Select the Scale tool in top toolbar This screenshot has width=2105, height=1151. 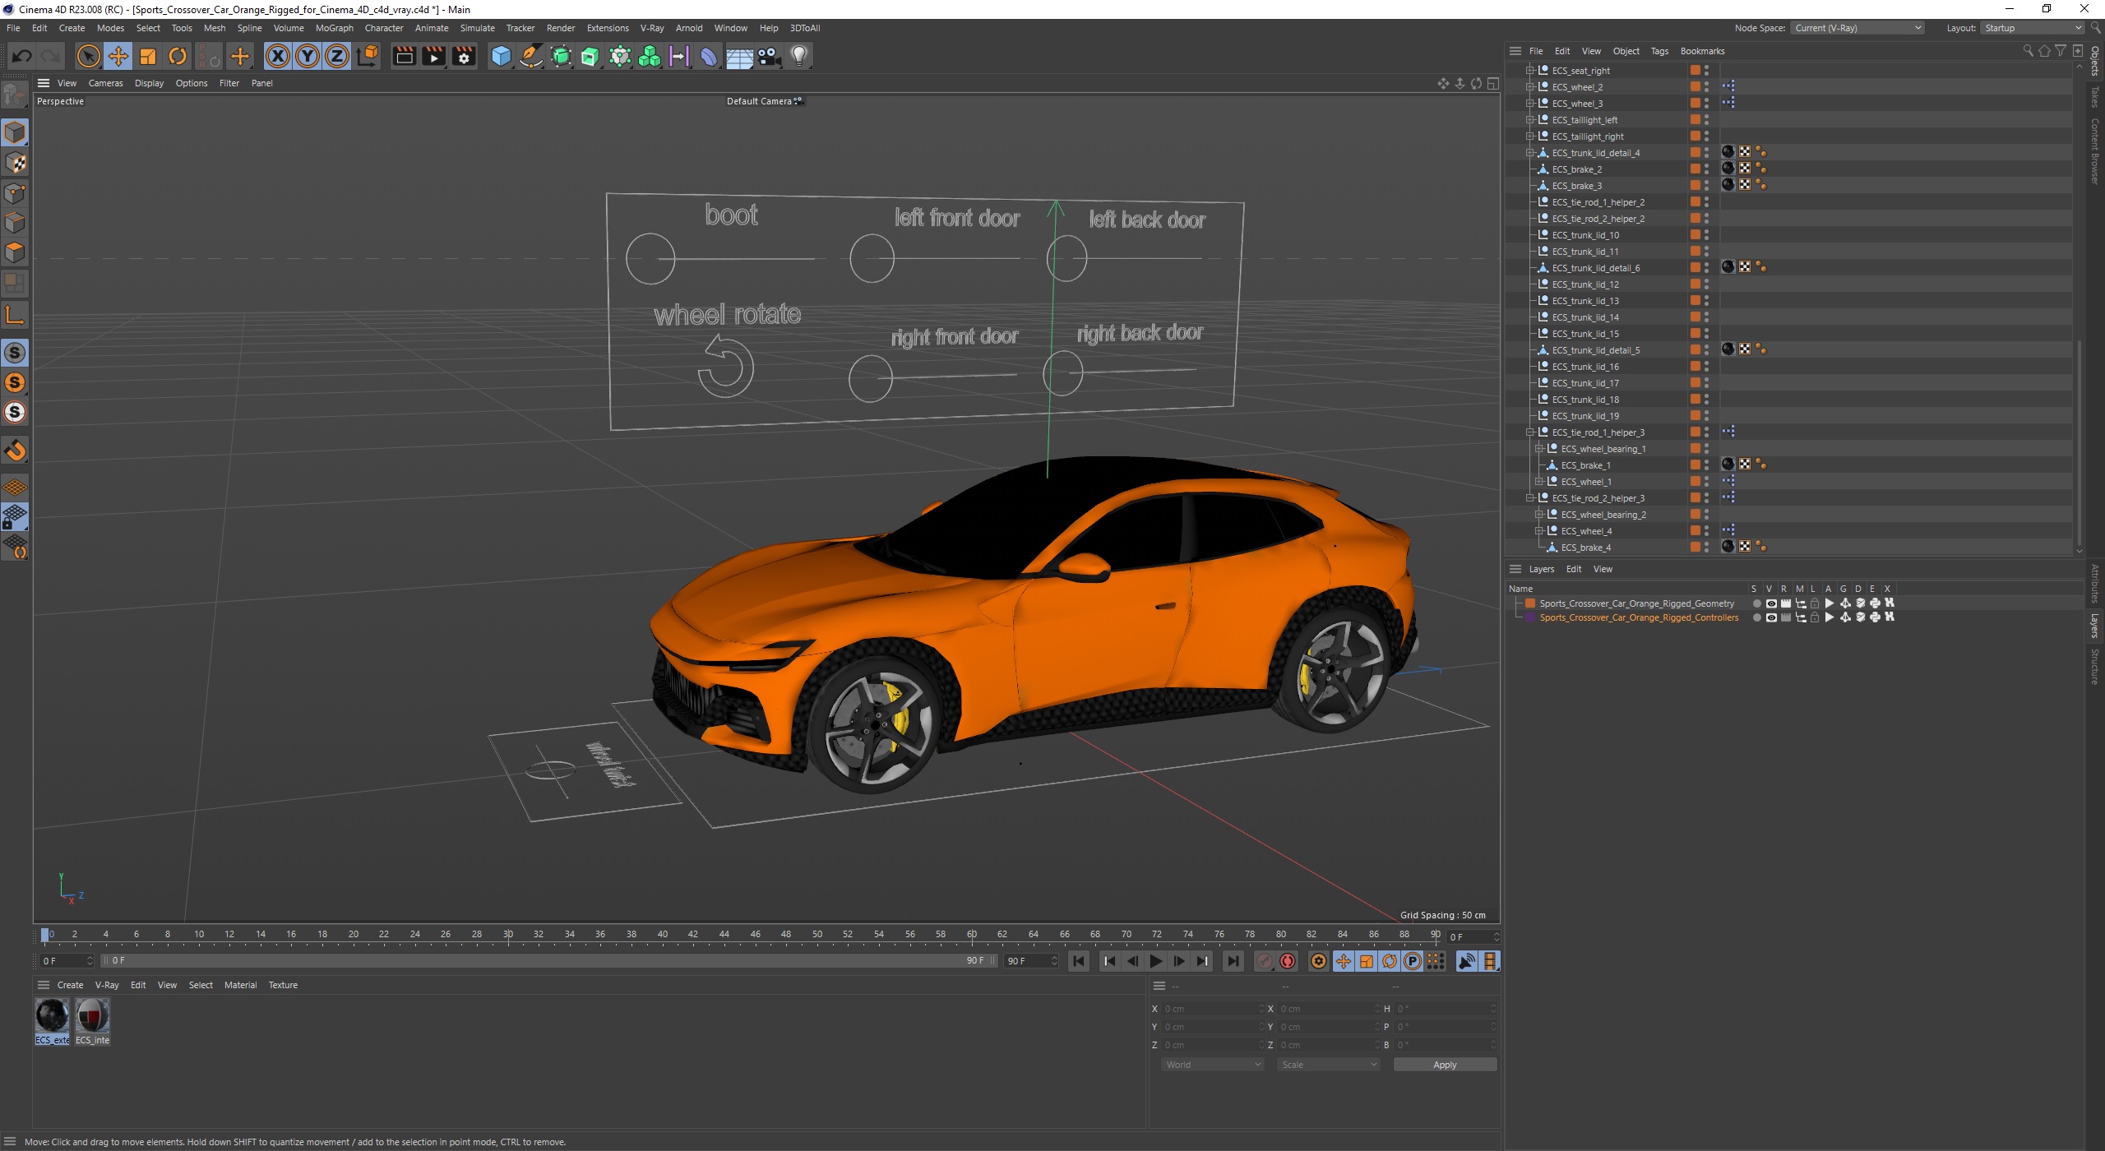point(148,56)
